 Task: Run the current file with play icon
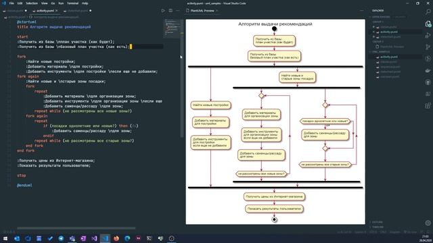(163, 11)
